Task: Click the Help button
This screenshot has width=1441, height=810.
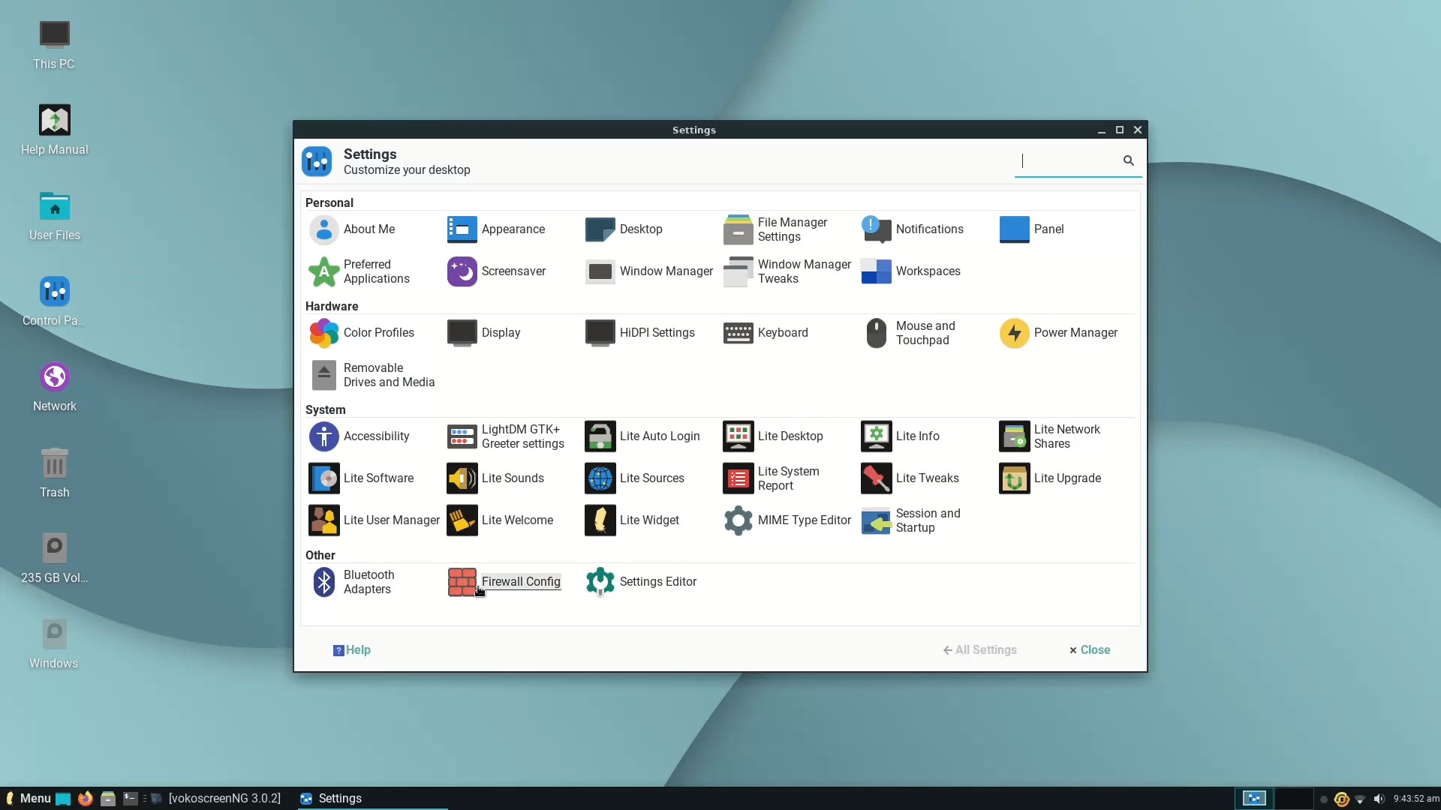Action: pos(352,650)
